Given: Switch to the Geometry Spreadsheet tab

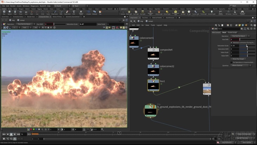Looking at the screenshot, I should coord(73,17).
